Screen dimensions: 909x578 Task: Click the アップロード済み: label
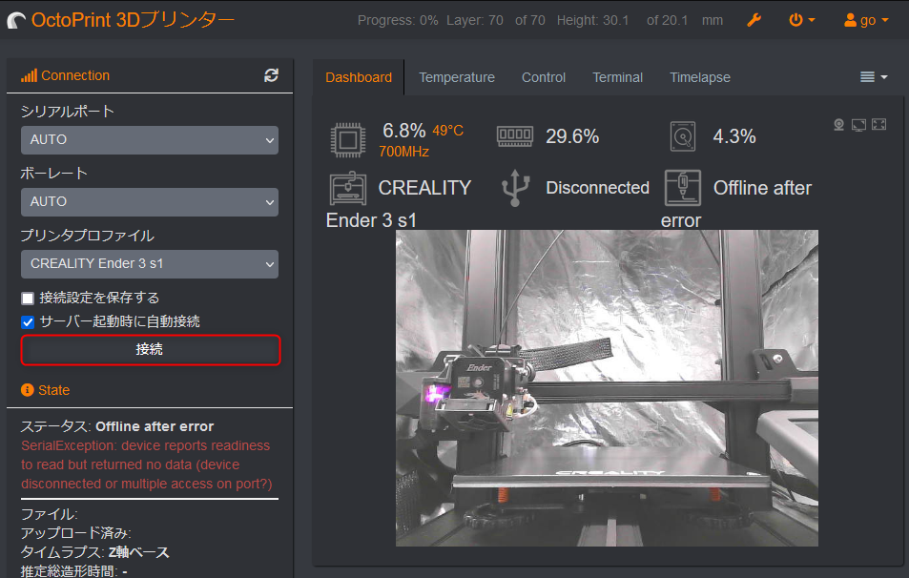[x=76, y=533]
